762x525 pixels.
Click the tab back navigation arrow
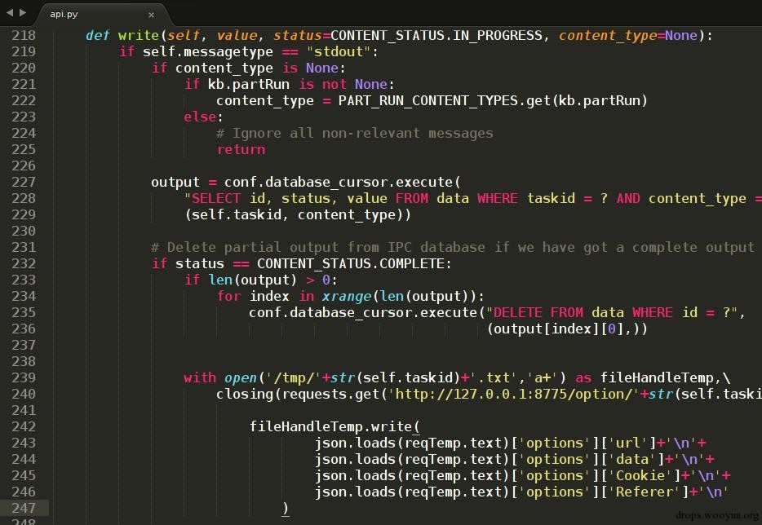point(10,12)
